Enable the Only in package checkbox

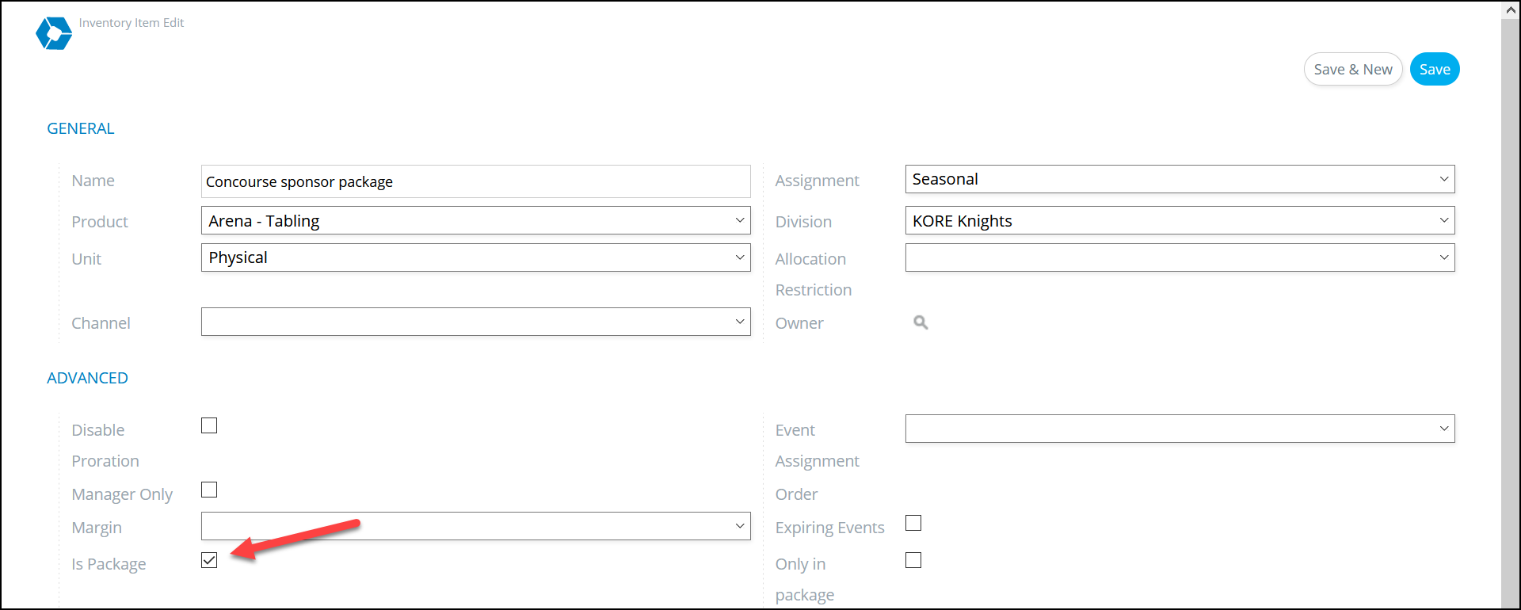tap(913, 560)
